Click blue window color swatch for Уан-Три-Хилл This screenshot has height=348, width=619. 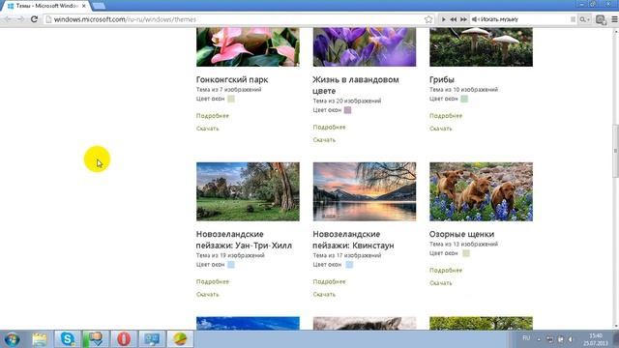click(231, 265)
